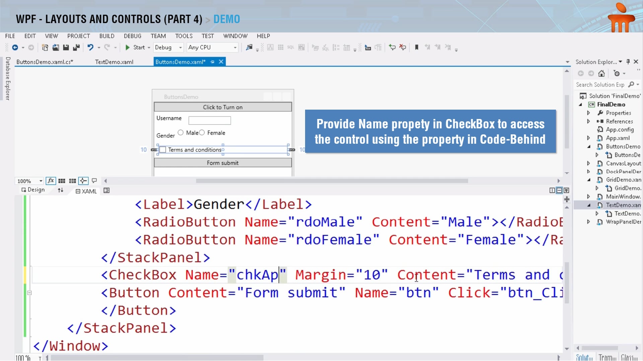Open the Search Solution Explorer magnifier icon
Screen dimensions: 643x361
coord(631,85)
